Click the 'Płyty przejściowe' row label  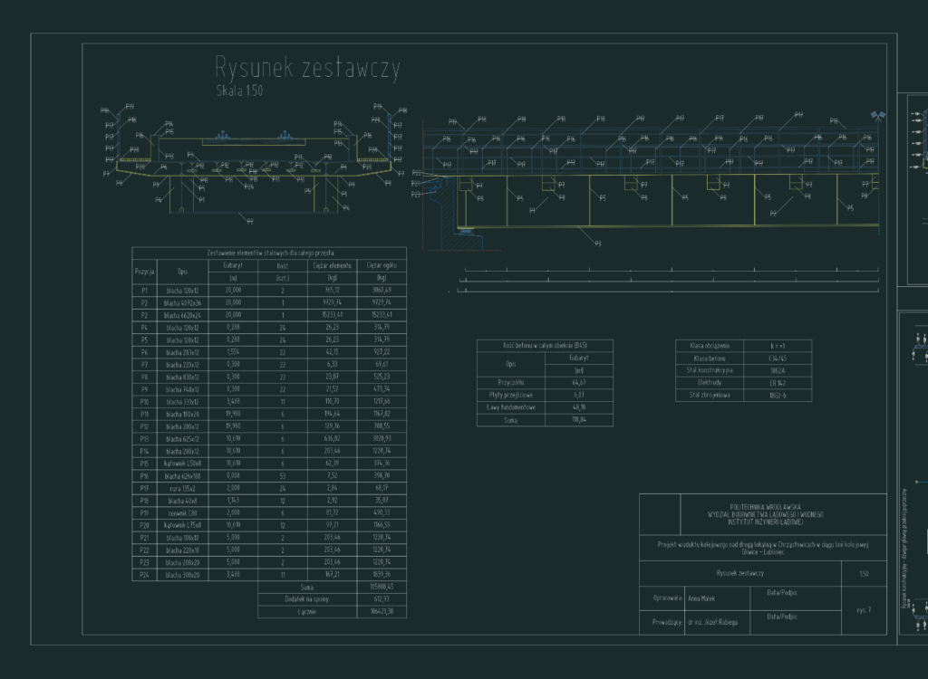[511, 395]
